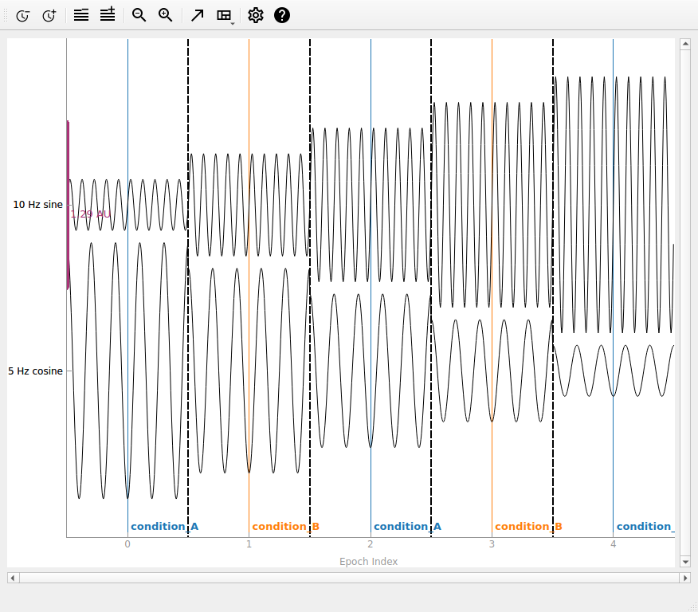The image size is (698, 612).
Task: Click the dashed boundary between epochs 0 and 1
Action: (x=188, y=288)
